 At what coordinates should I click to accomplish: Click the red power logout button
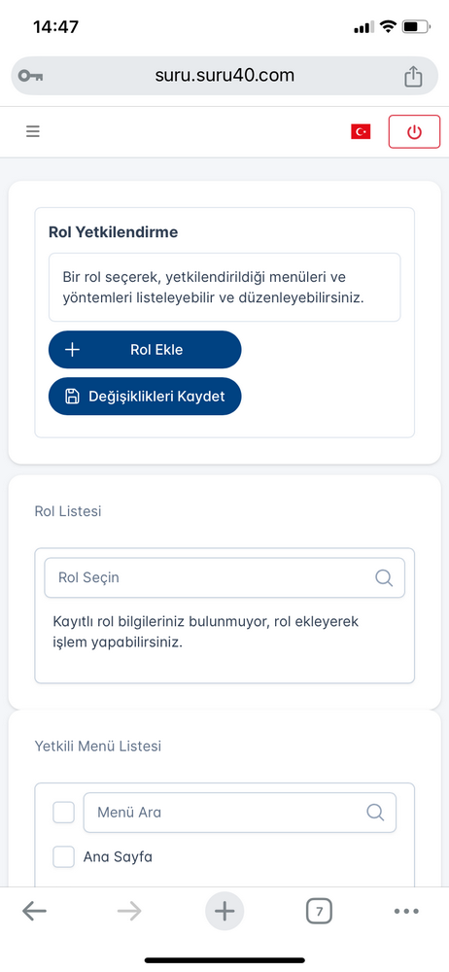click(414, 131)
